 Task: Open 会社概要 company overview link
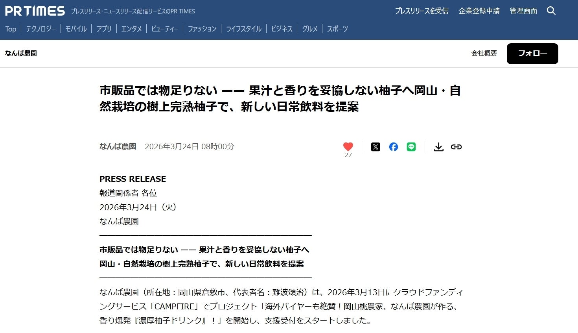(x=484, y=53)
